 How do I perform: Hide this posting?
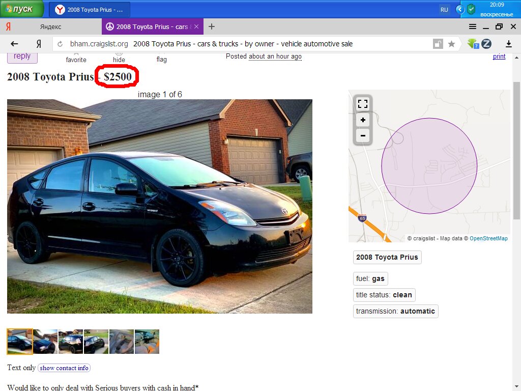pyautogui.click(x=119, y=58)
